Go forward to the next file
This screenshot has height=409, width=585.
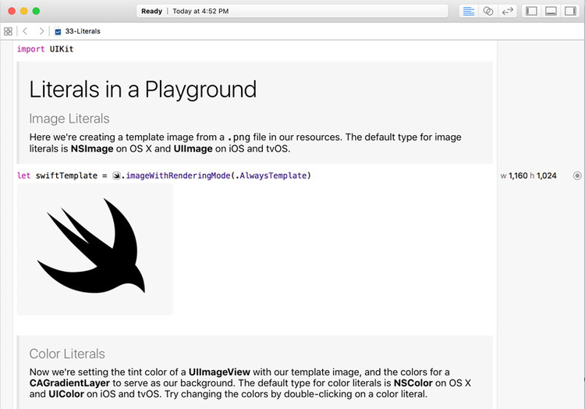[41, 31]
